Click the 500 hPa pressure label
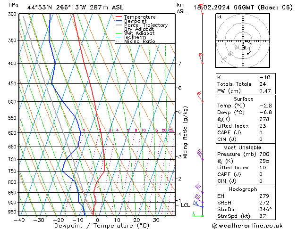This screenshot has height=229, width=297. click(13, 102)
